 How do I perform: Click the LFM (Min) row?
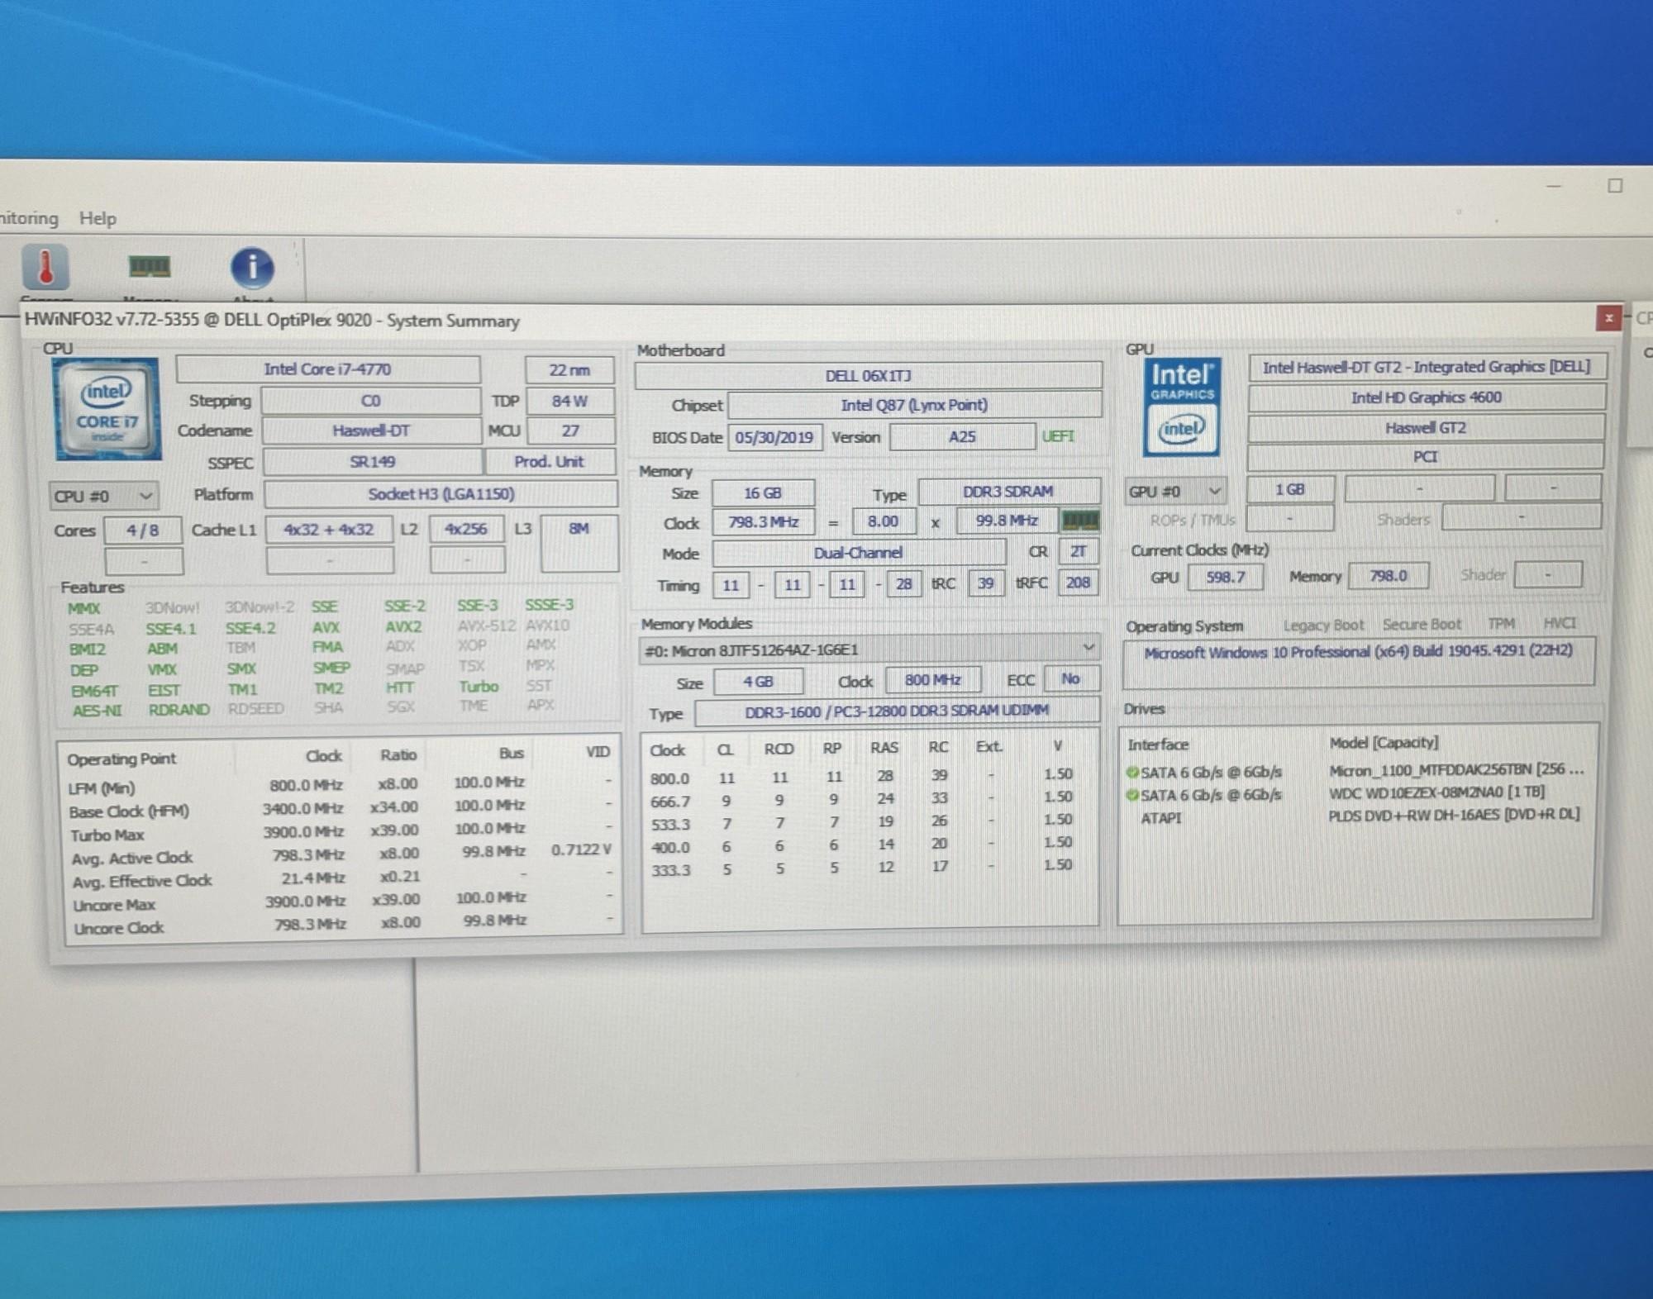pyautogui.click(x=341, y=785)
